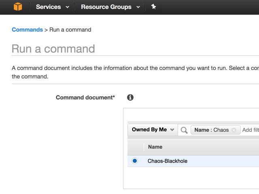Go back to Commands via breadcrumb
Screen dimensions: 259x194
(27, 30)
